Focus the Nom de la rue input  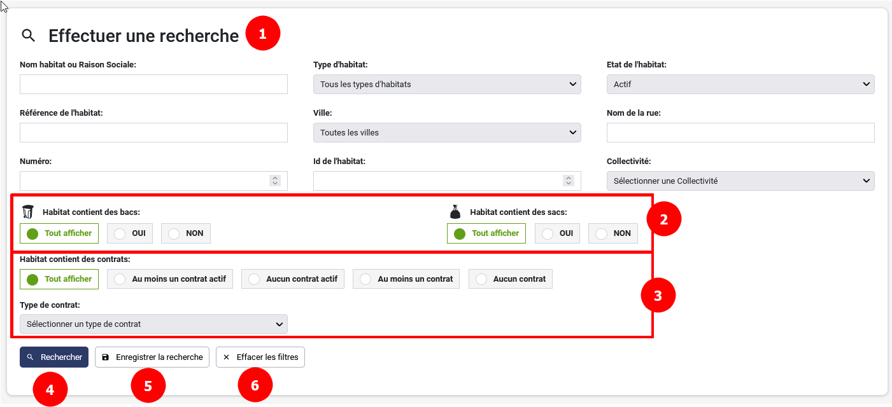[x=740, y=133]
